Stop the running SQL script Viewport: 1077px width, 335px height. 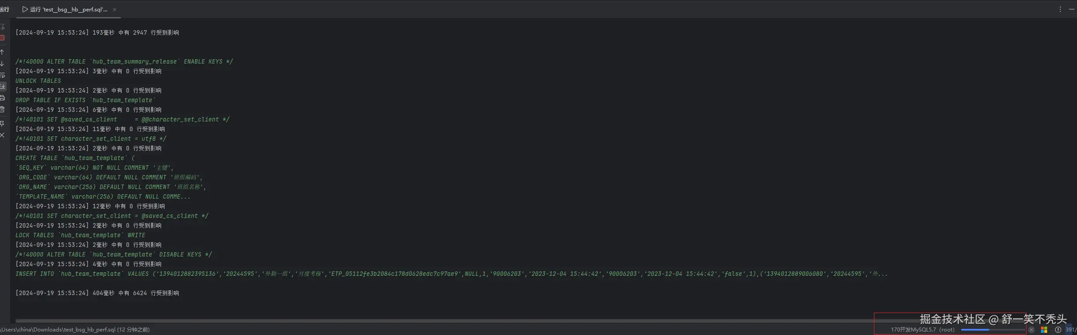coord(2,38)
